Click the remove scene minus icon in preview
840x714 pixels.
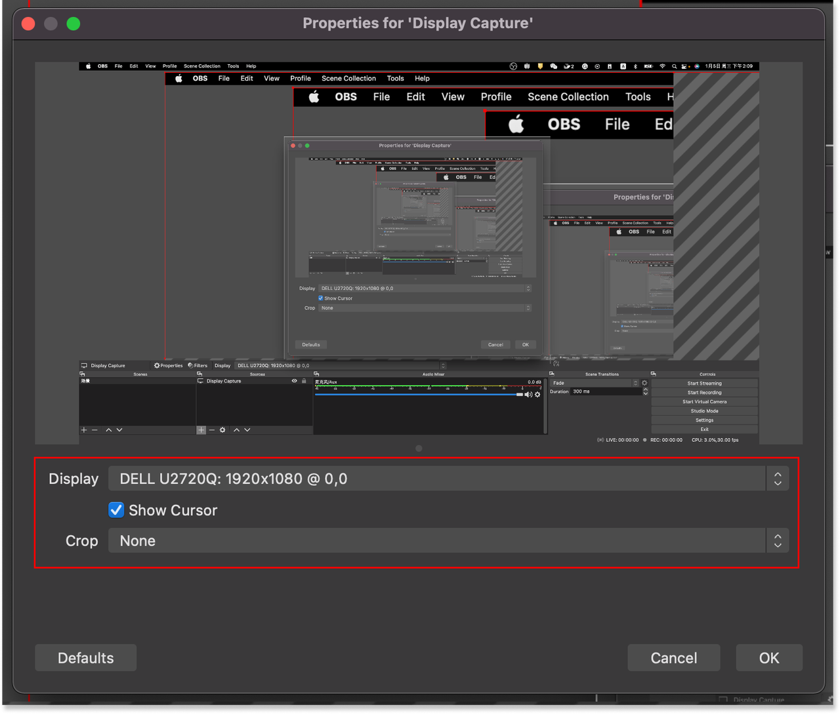point(94,430)
